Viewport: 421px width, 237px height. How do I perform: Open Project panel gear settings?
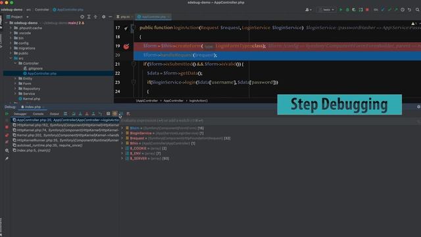tap(104, 16)
